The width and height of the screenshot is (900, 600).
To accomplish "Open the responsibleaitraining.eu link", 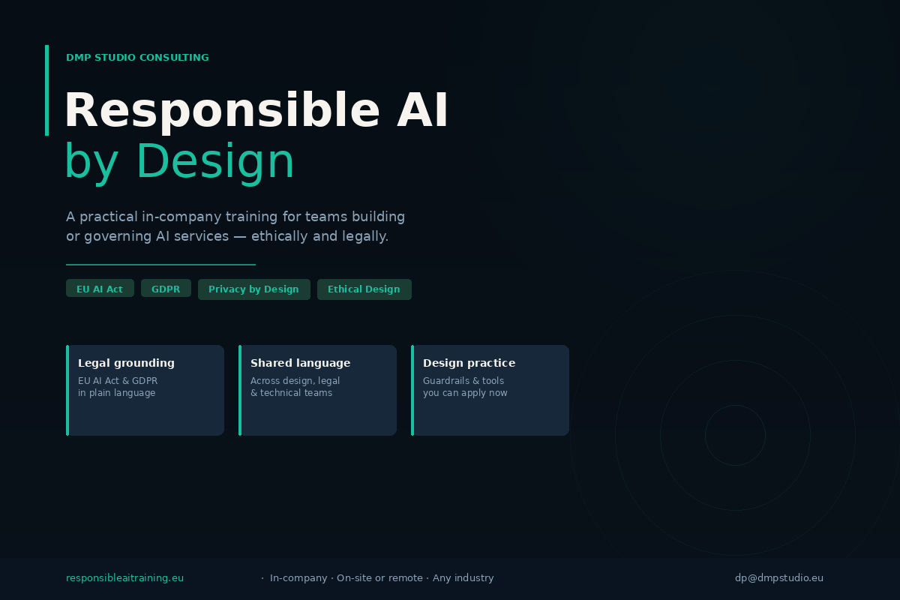I will point(124,578).
